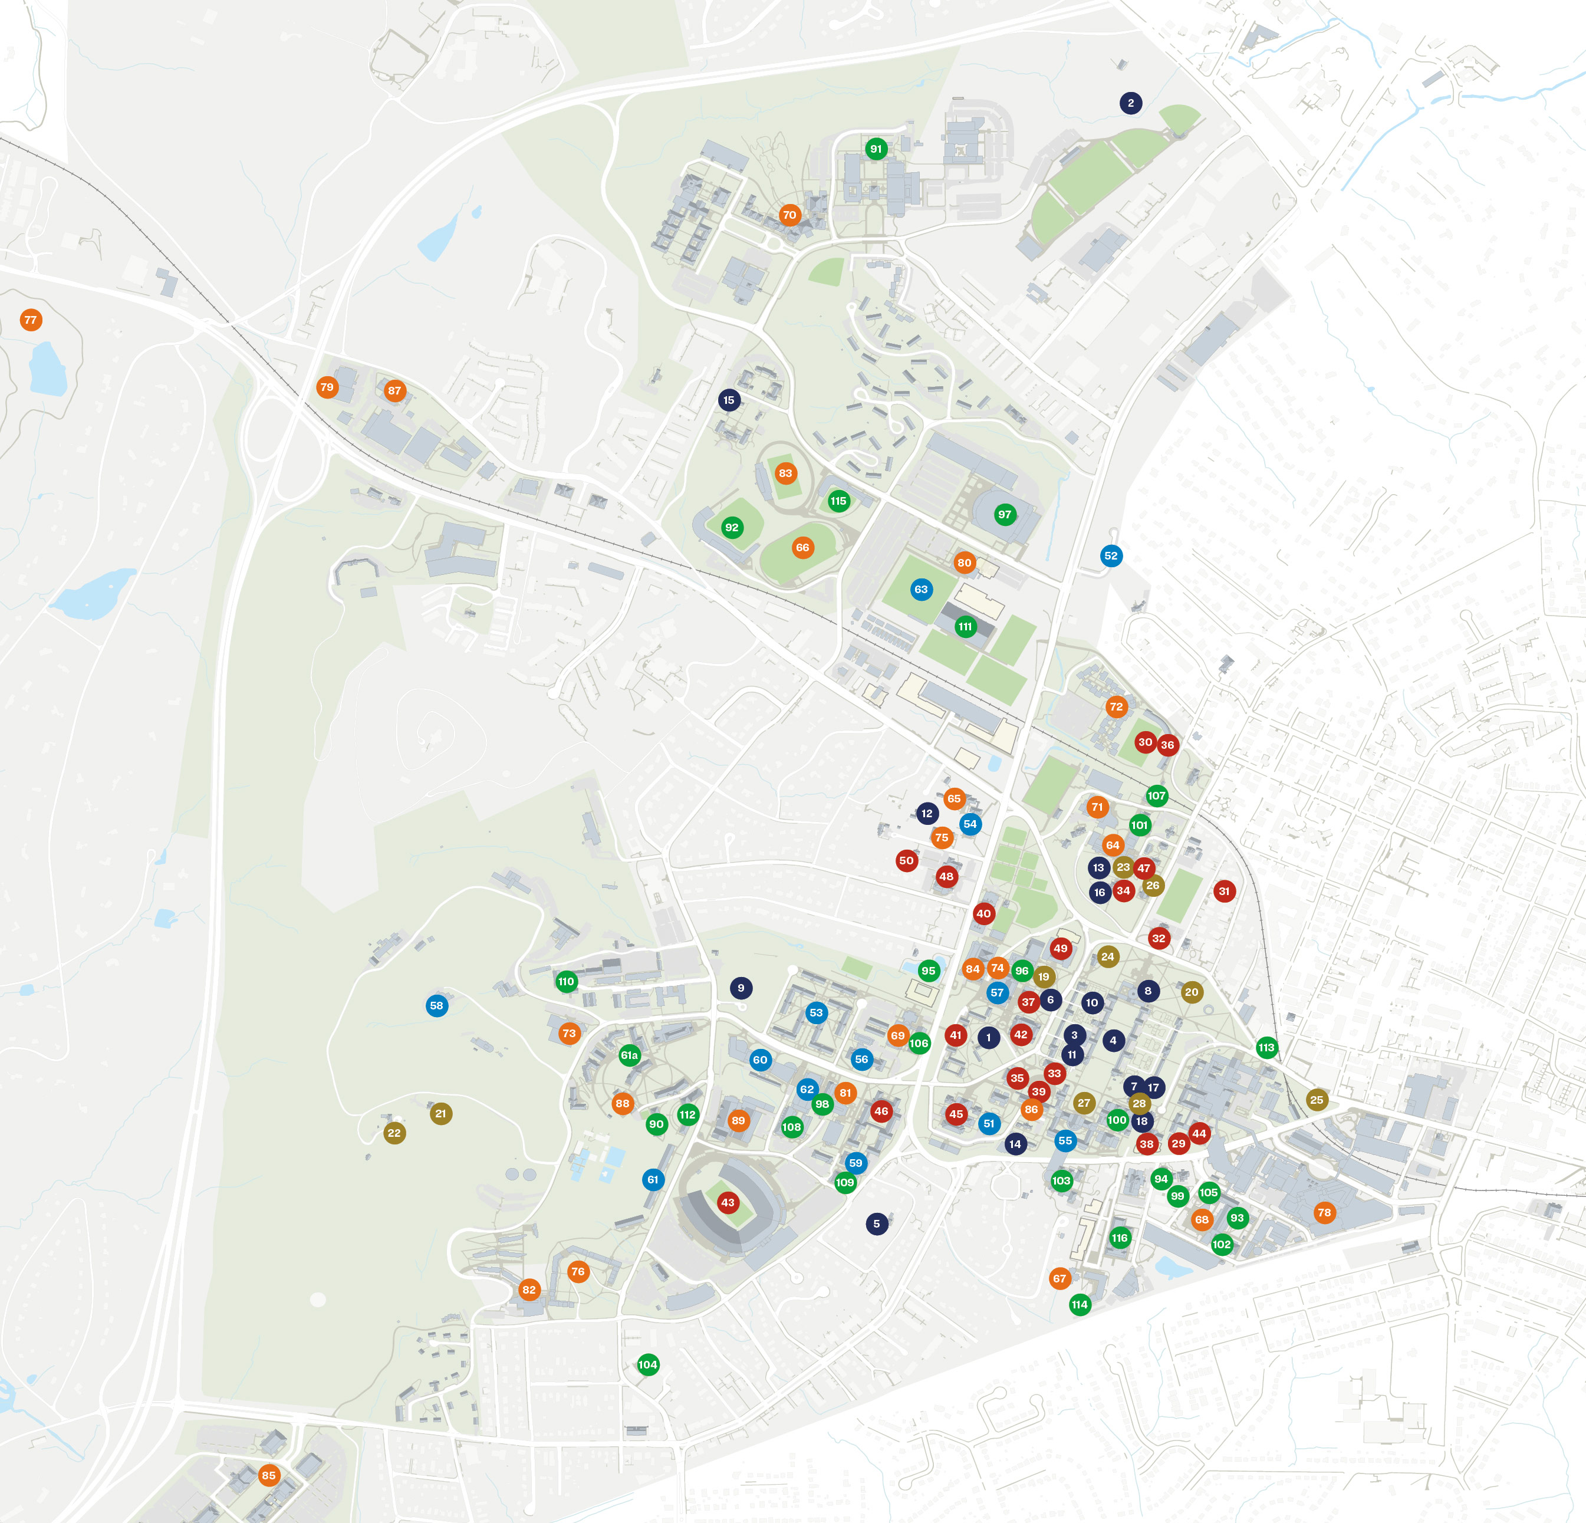Select the navy marker numbered 2
This screenshot has width=1586, height=1523.
click(x=1130, y=103)
